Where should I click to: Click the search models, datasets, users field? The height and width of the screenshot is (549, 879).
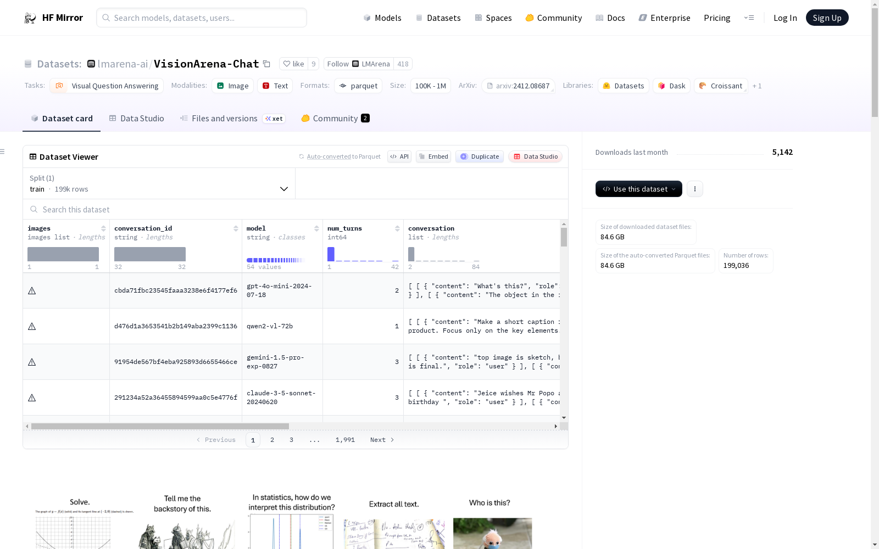tap(202, 18)
